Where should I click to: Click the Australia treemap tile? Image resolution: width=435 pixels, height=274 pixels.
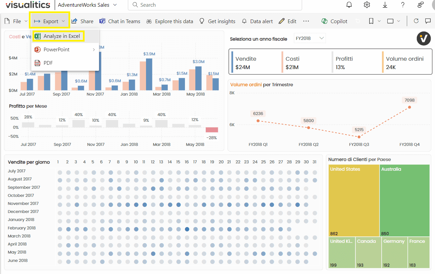[x=405, y=201]
